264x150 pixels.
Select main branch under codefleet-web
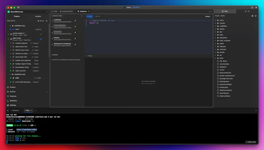(17, 78)
